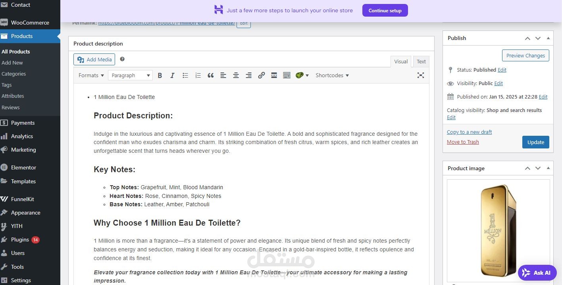
Task: Toggle the toolbar (kitchen sink) icon
Action: [x=287, y=75]
